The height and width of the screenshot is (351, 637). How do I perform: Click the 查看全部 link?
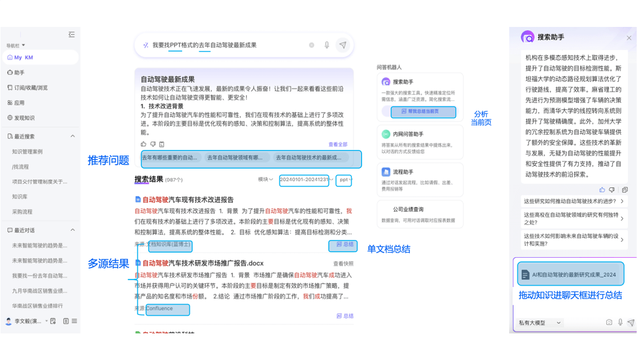tap(337, 144)
